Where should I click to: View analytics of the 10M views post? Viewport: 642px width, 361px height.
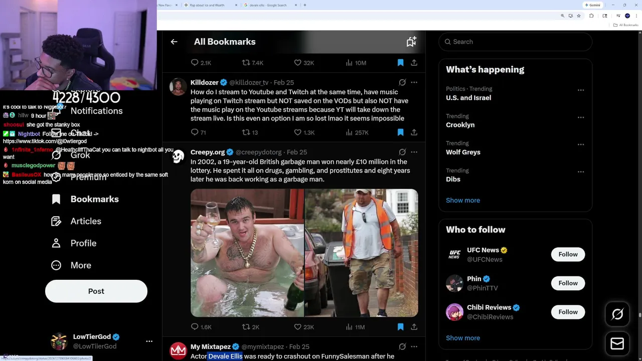point(356,63)
